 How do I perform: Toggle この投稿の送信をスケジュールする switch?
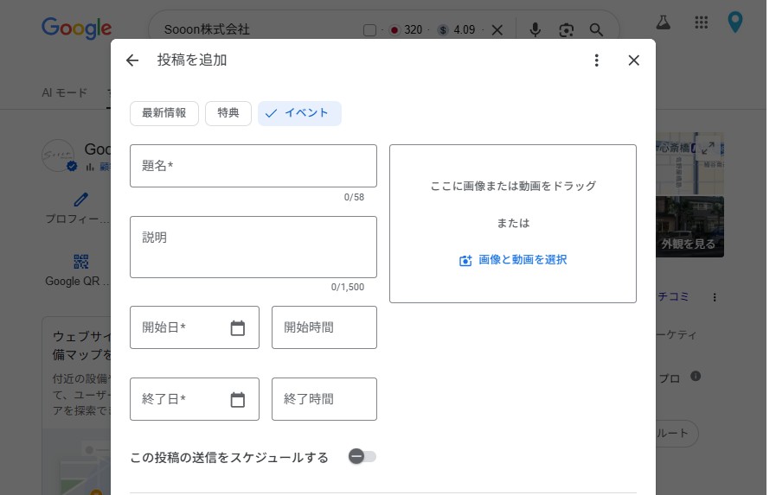click(x=362, y=456)
